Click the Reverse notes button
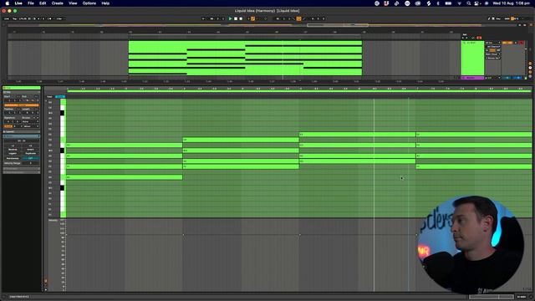This screenshot has height=301, width=535. tap(13, 150)
